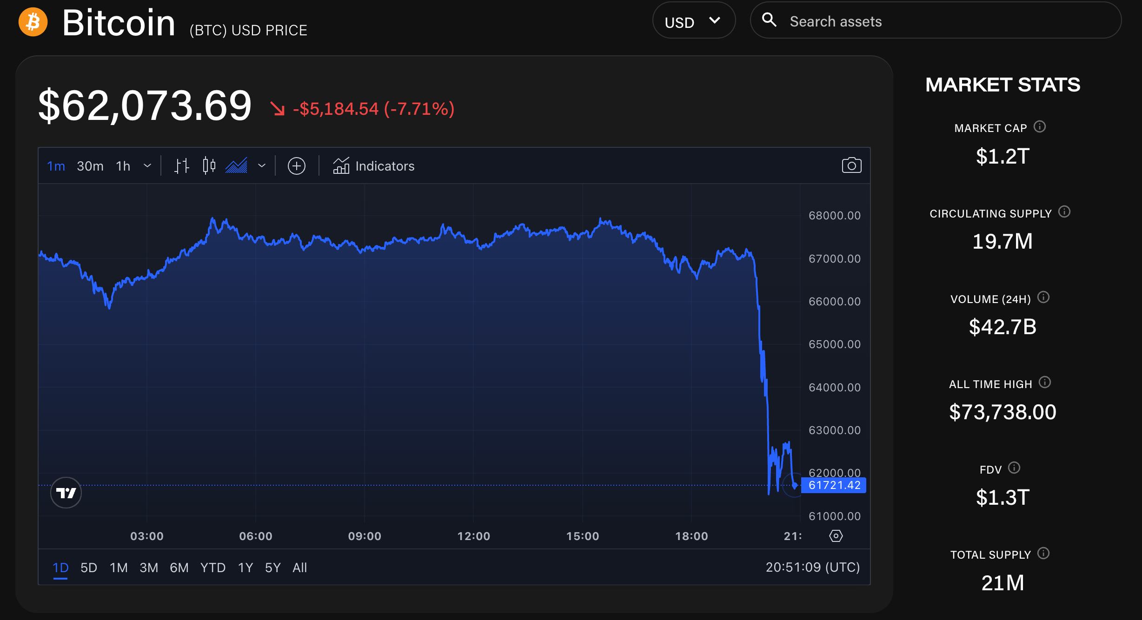Image resolution: width=1142 pixels, height=620 pixels.
Task: Select the 1h interval
Action: 123,166
